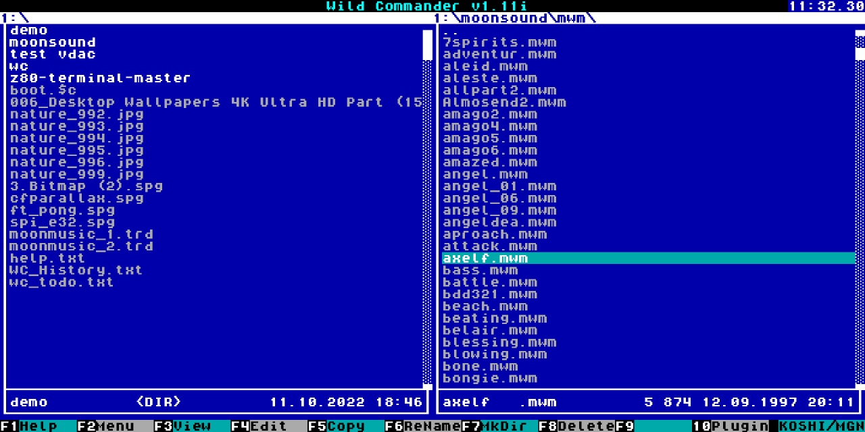This screenshot has height=432, width=865.
Task: Select the moonsound directory in left panel
Action: [53, 43]
